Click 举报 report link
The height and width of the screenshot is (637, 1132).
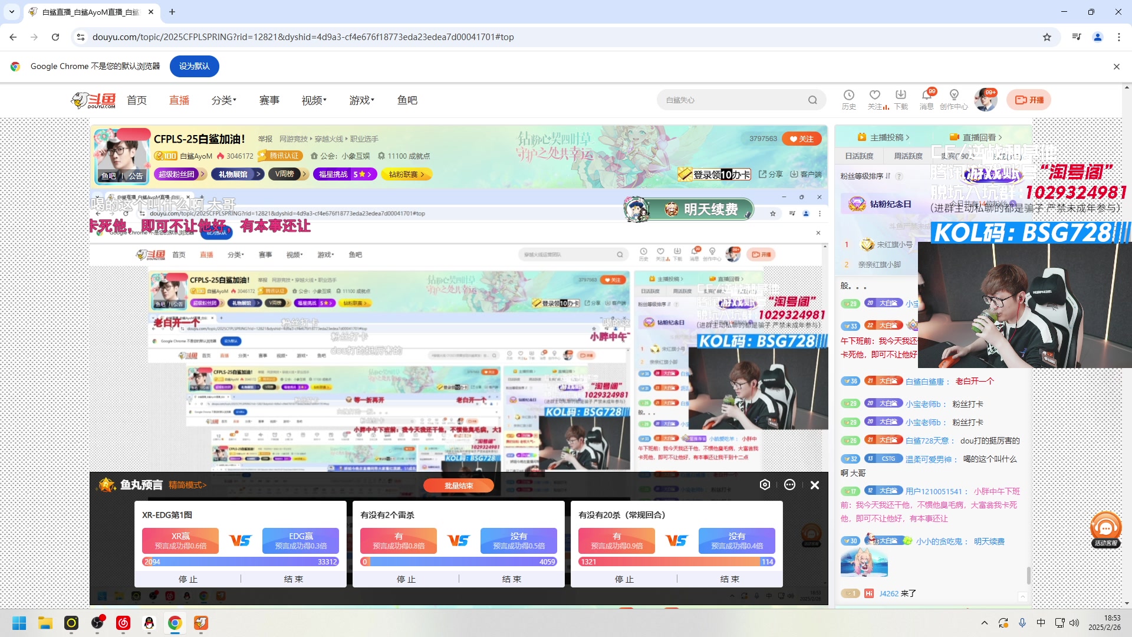point(265,139)
